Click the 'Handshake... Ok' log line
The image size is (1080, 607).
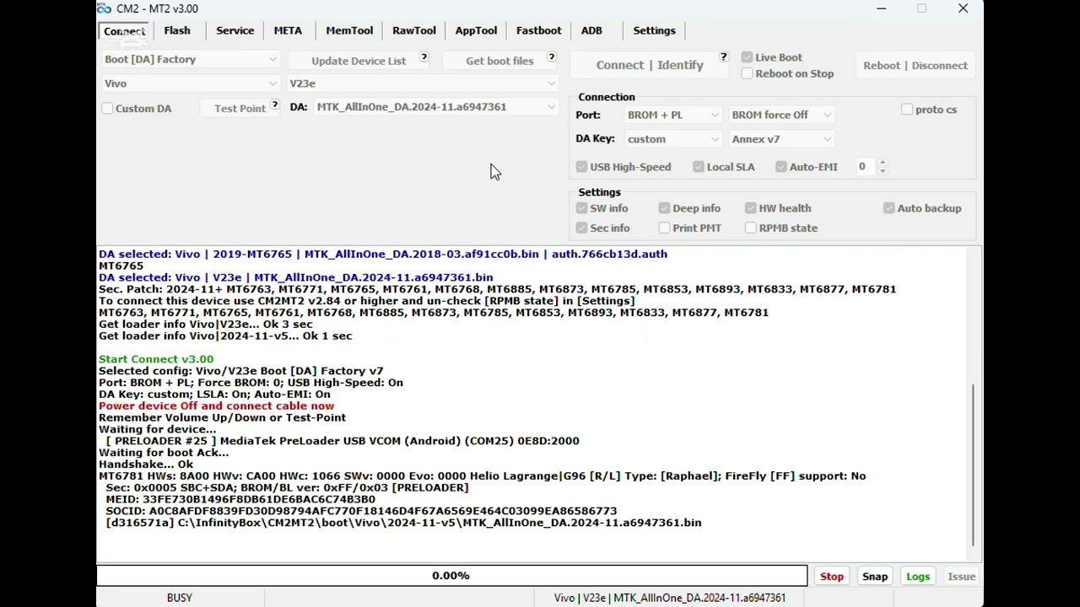pos(146,465)
